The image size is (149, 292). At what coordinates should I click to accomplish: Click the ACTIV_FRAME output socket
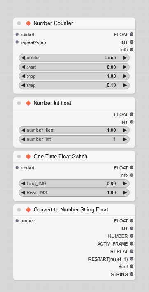(x=132, y=243)
